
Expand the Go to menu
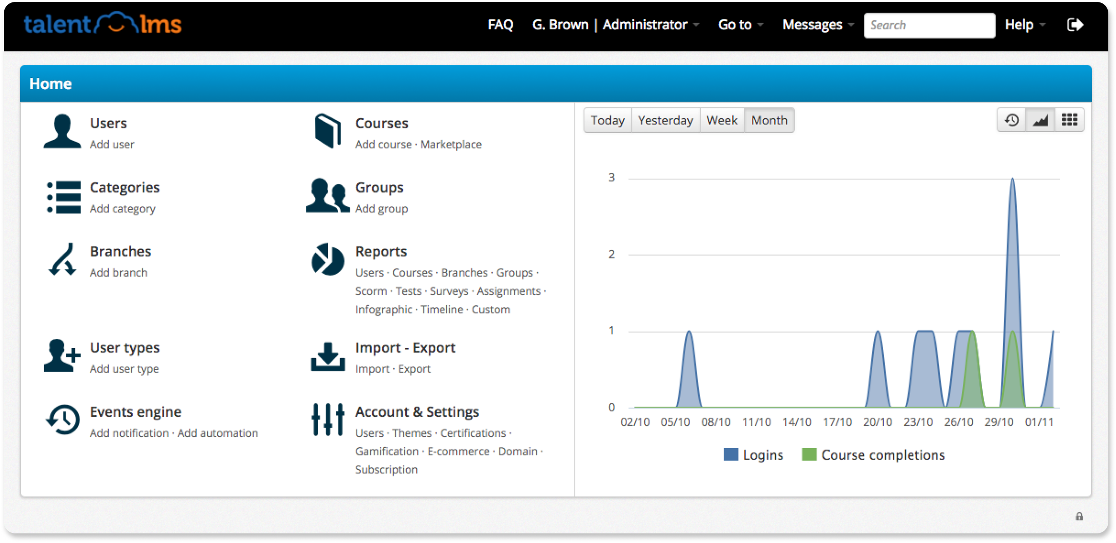pyautogui.click(x=740, y=24)
